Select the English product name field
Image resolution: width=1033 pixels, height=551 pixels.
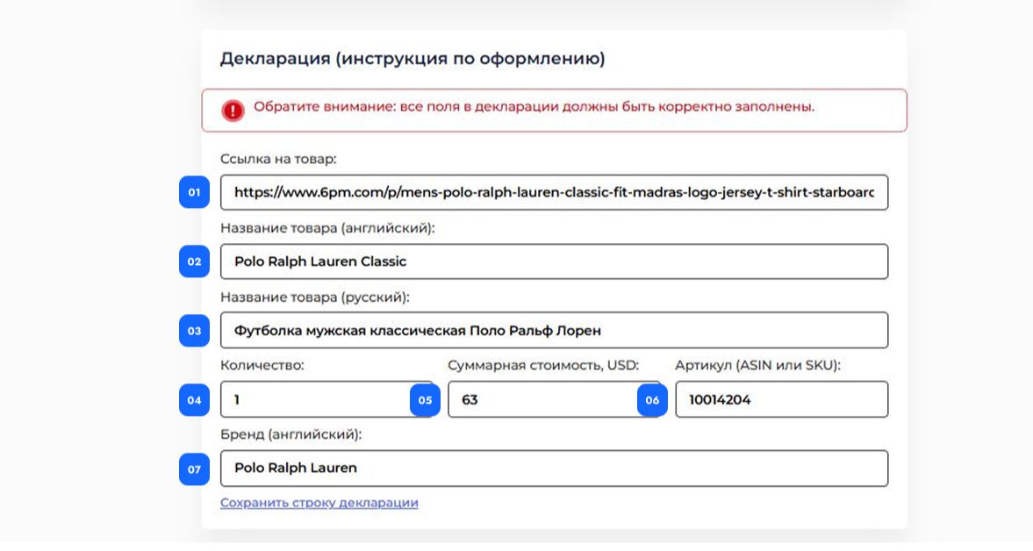click(554, 261)
